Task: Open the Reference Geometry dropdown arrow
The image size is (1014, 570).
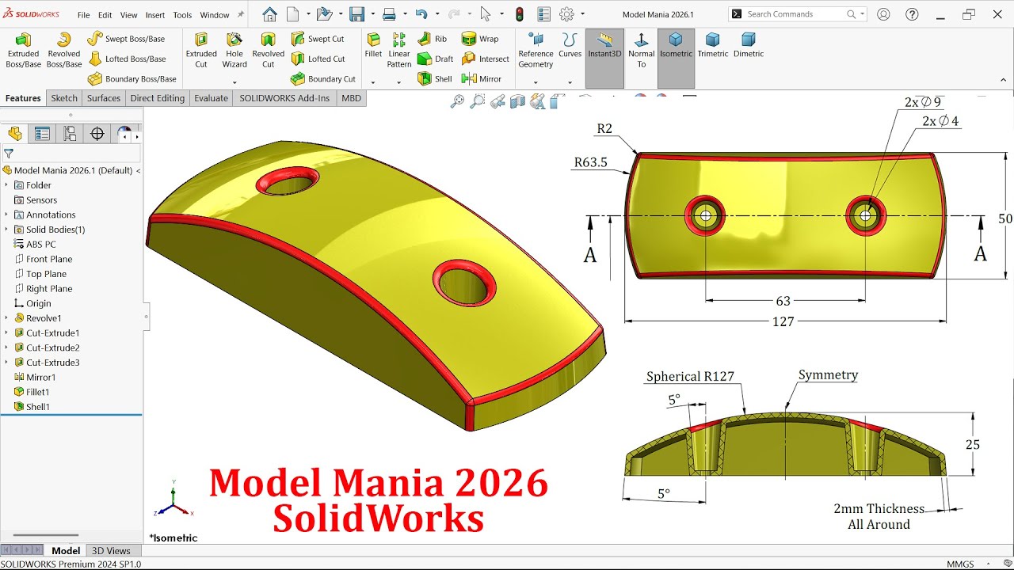Action: click(x=536, y=82)
